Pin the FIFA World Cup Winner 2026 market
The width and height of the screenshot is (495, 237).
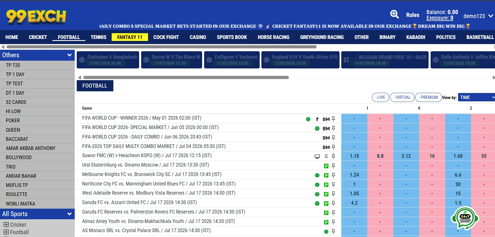click(x=333, y=119)
